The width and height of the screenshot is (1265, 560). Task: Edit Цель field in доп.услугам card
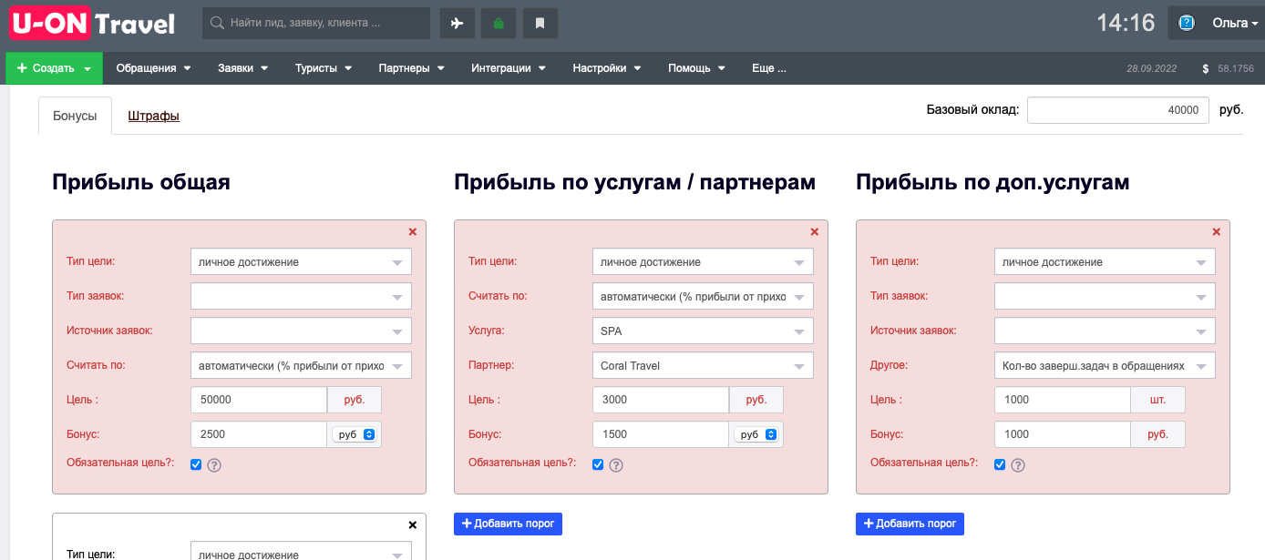[1063, 400]
